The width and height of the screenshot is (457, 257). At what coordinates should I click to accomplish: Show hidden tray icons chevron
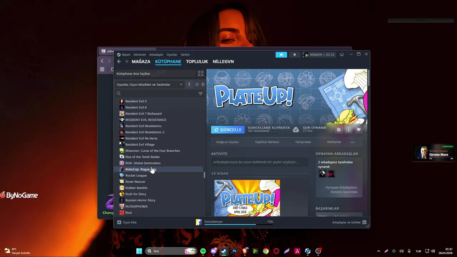click(378, 251)
